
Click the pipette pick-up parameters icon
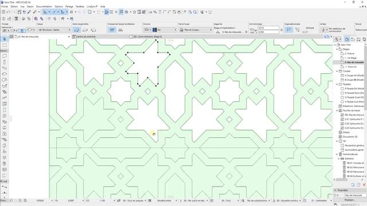coord(29,12)
